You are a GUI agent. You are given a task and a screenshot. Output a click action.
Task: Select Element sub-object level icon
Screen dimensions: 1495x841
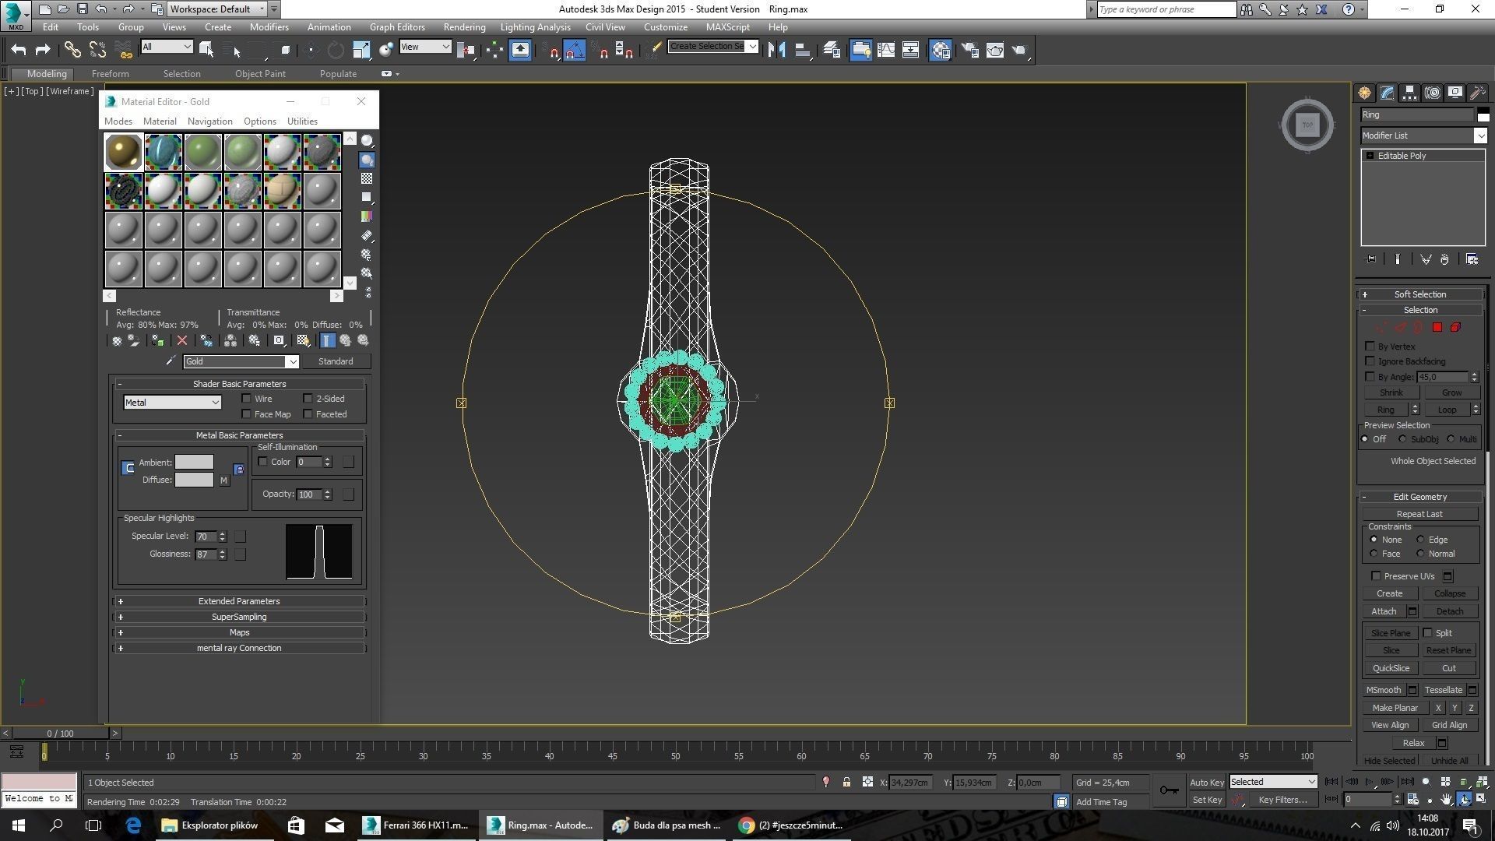(x=1455, y=328)
